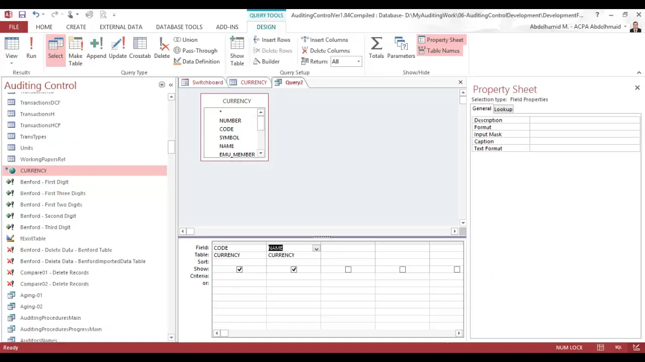645x362 pixels.
Task: Click Insert Columns in Query Setup
Action: 325,40
